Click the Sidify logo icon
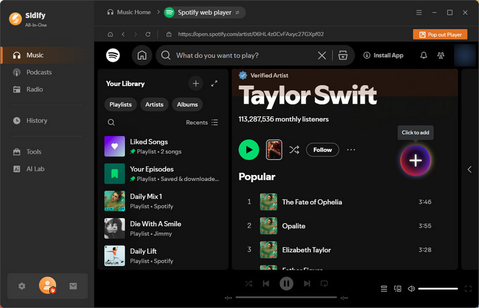Image resolution: width=479 pixels, height=308 pixels. pos(16,19)
